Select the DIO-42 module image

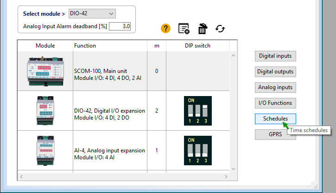(45, 111)
